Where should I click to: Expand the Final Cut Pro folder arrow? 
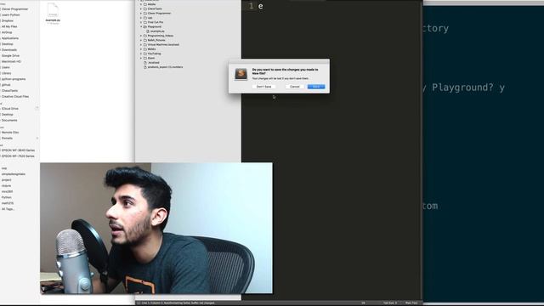[x=141, y=22]
